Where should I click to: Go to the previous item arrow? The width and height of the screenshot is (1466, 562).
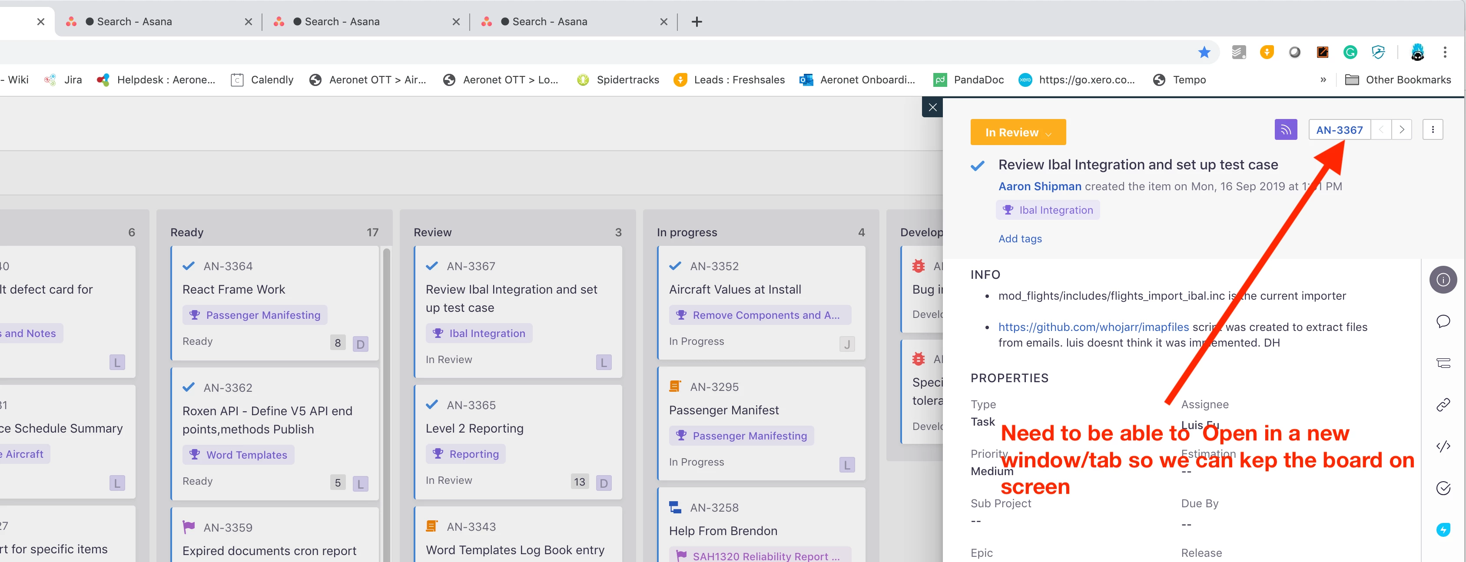1381,130
